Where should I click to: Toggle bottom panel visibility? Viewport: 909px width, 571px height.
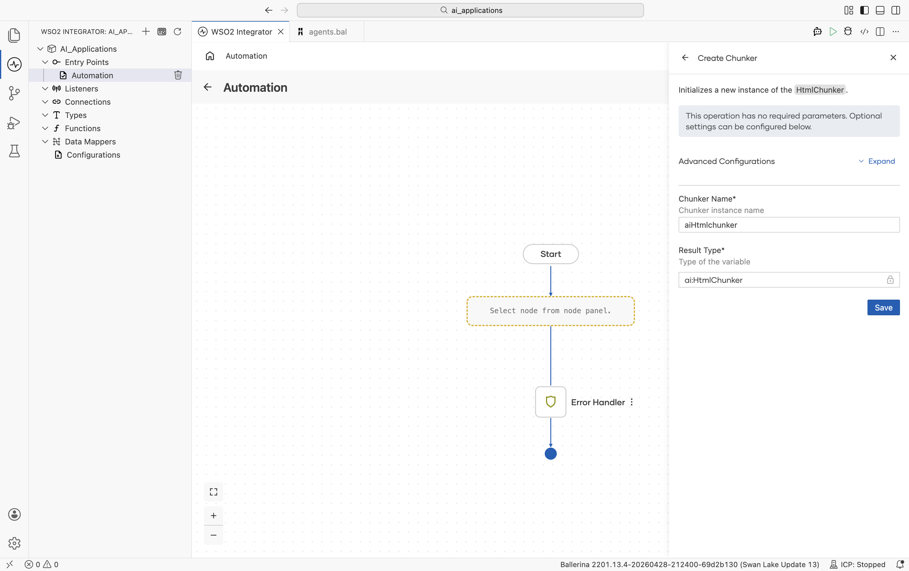[x=880, y=10]
